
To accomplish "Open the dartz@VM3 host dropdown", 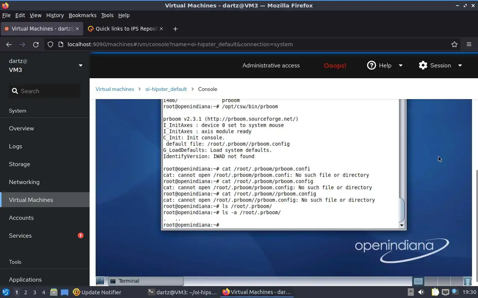I will click(x=45, y=65).
